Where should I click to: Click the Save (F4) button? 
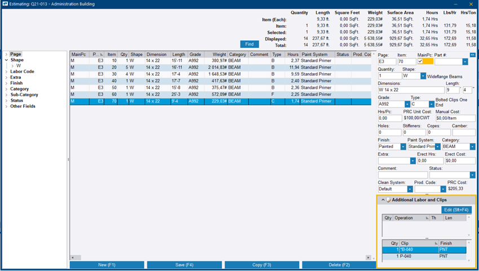184,265
